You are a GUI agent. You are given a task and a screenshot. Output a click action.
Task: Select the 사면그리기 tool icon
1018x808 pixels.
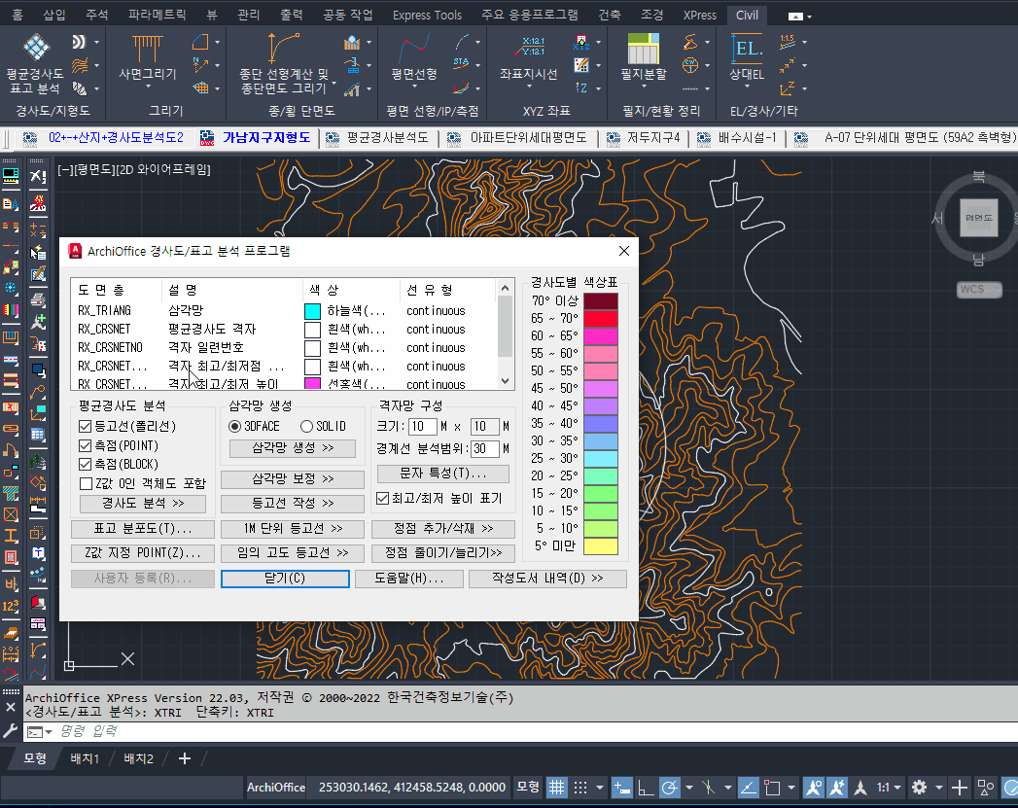(x=148, y=49)
